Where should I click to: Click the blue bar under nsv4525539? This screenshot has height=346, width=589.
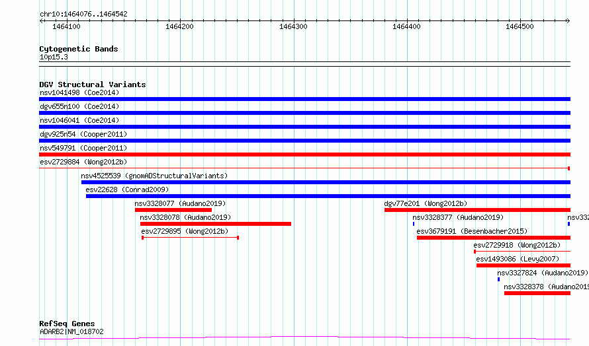(x=326, y=182)
